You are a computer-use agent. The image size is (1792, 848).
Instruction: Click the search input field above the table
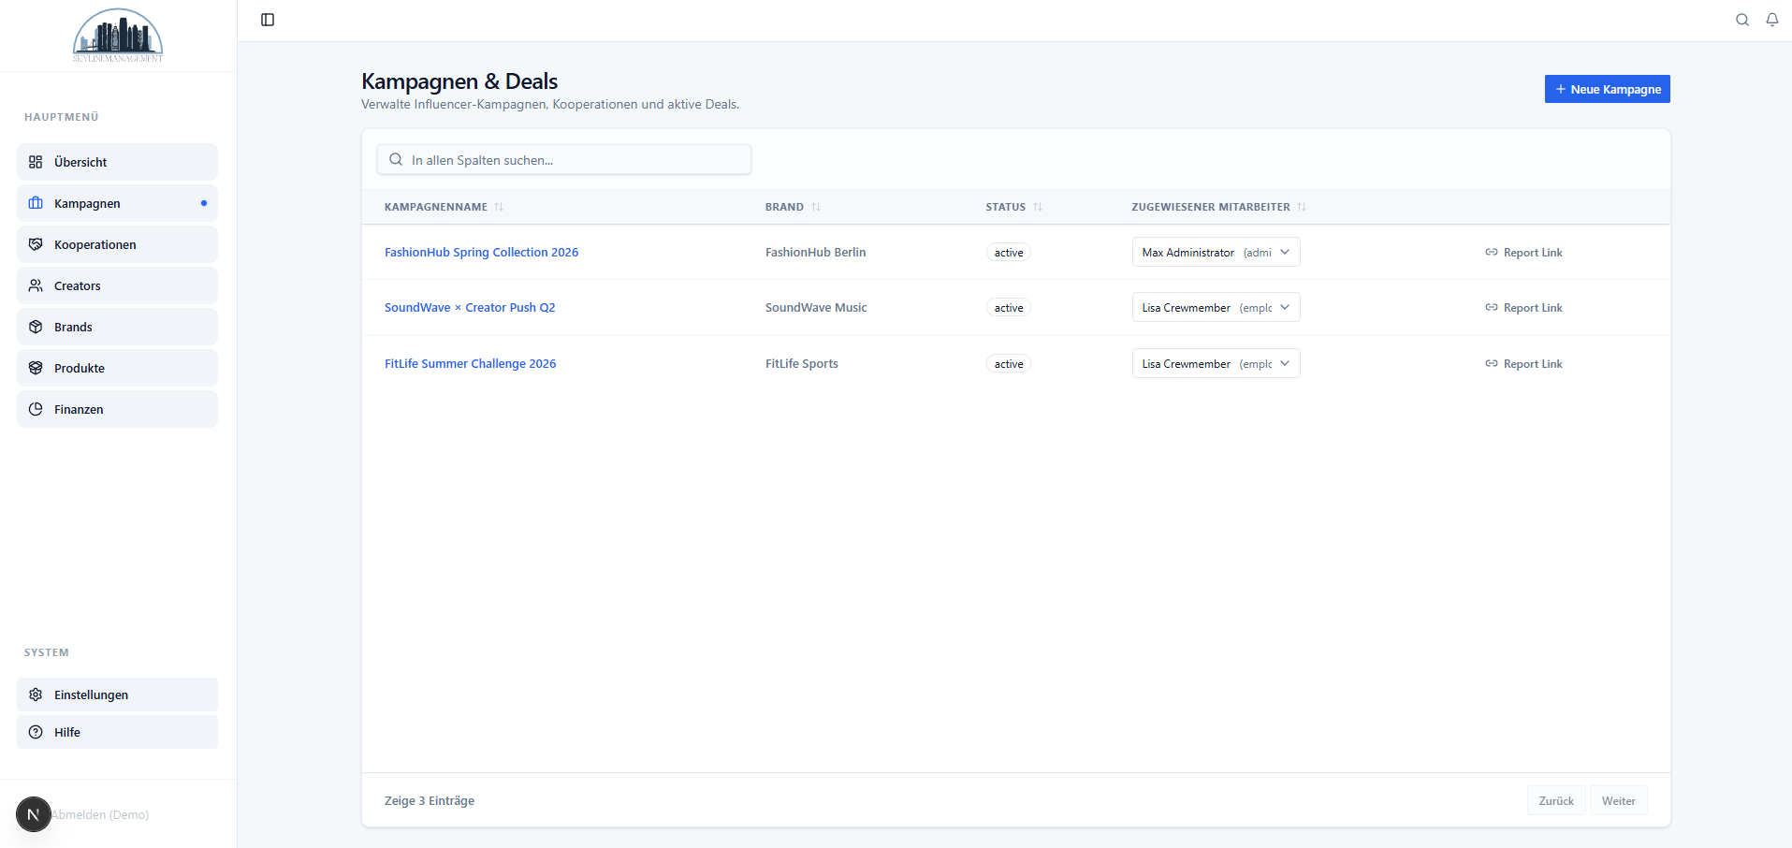click(563, 159)
